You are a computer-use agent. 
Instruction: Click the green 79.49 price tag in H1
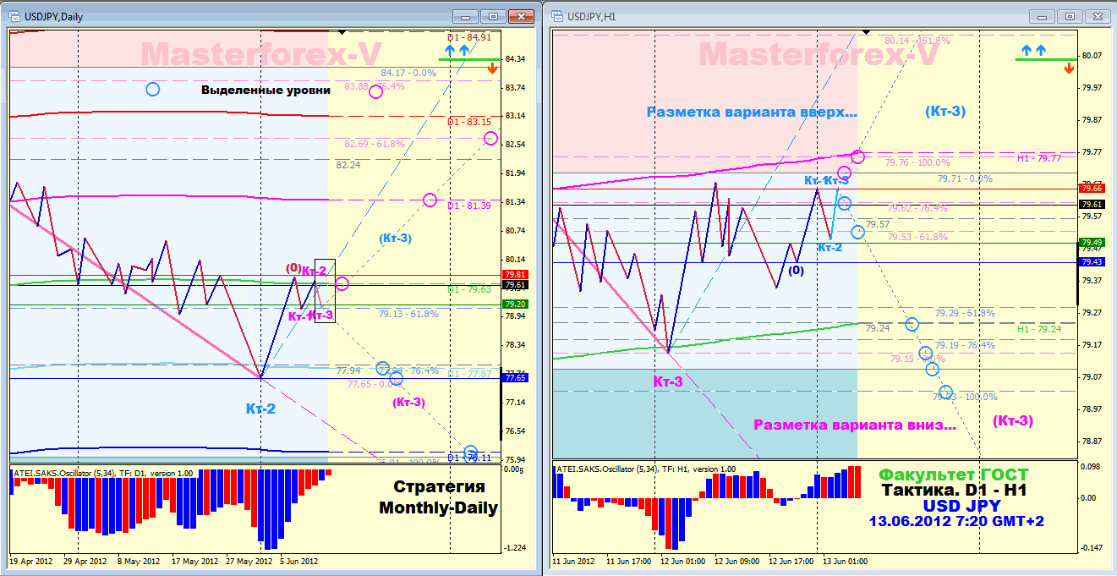tap(1091, 242)
